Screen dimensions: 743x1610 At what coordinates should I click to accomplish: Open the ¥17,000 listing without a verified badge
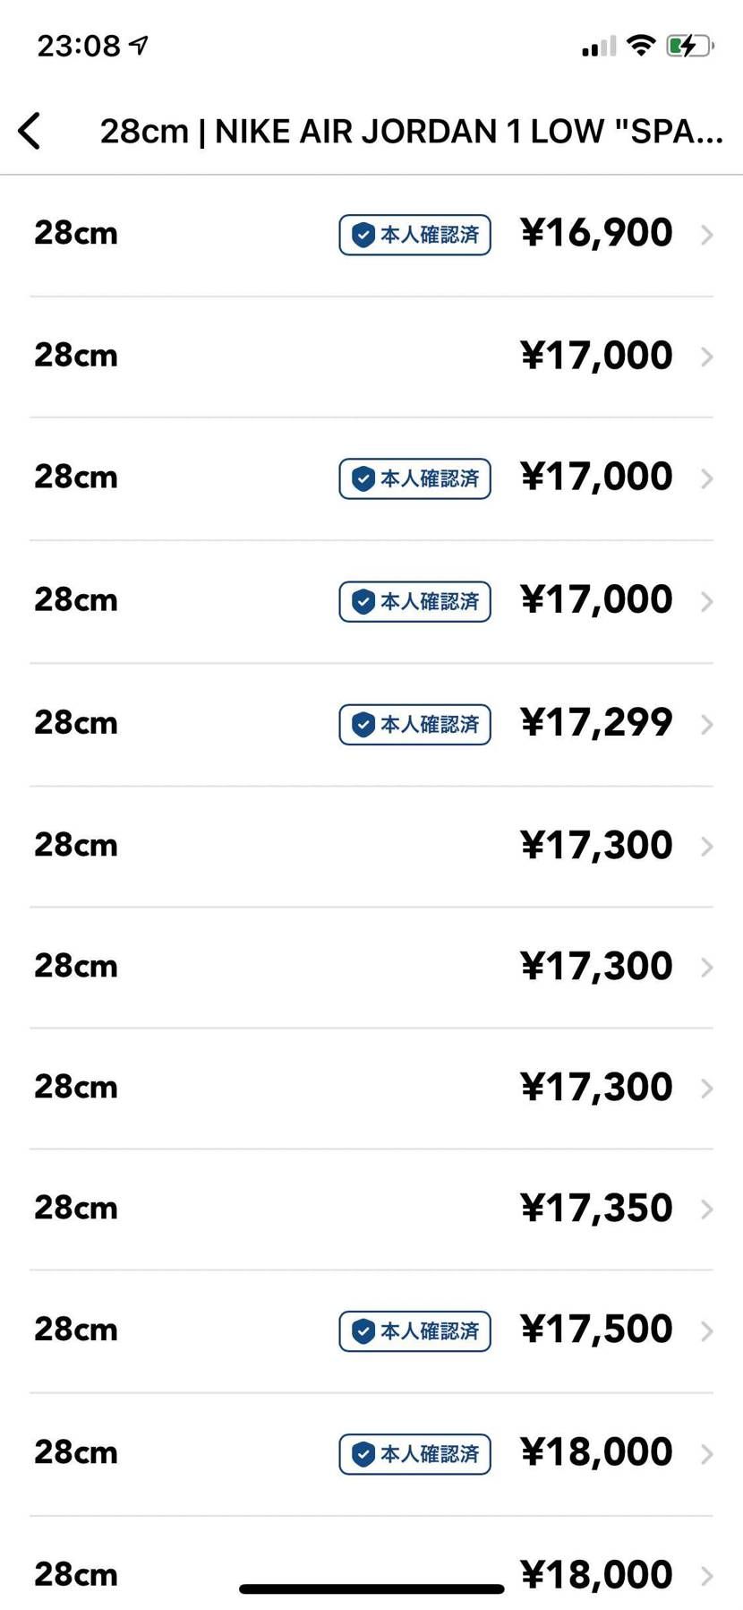click(x=596, y=356)
